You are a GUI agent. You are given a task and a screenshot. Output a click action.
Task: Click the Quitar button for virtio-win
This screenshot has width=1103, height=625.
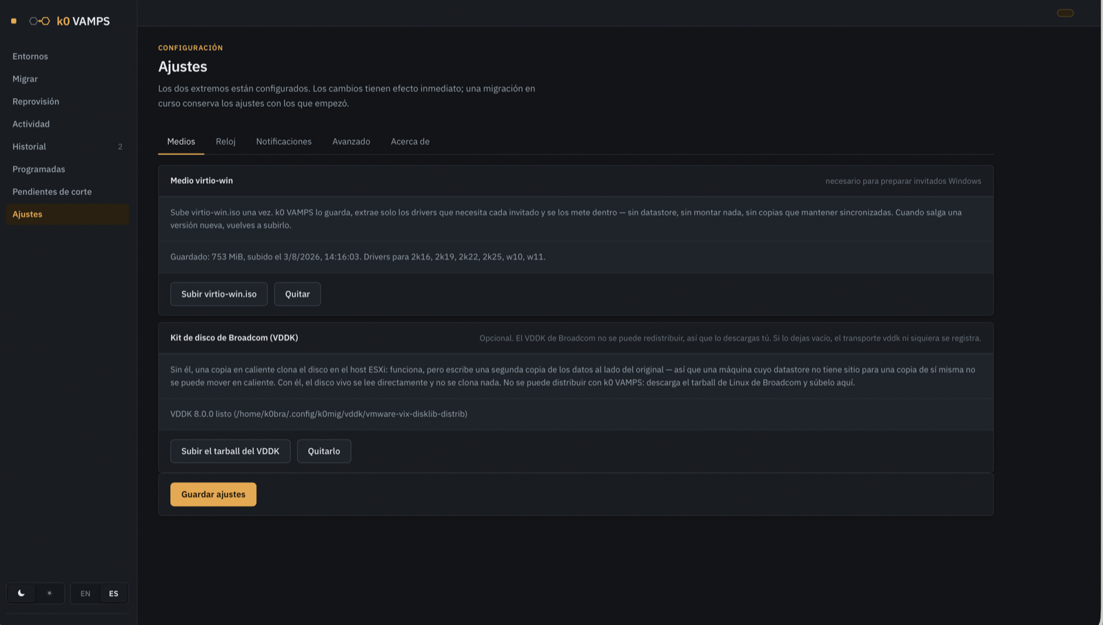pyautogui.click(x=297, y=294)
